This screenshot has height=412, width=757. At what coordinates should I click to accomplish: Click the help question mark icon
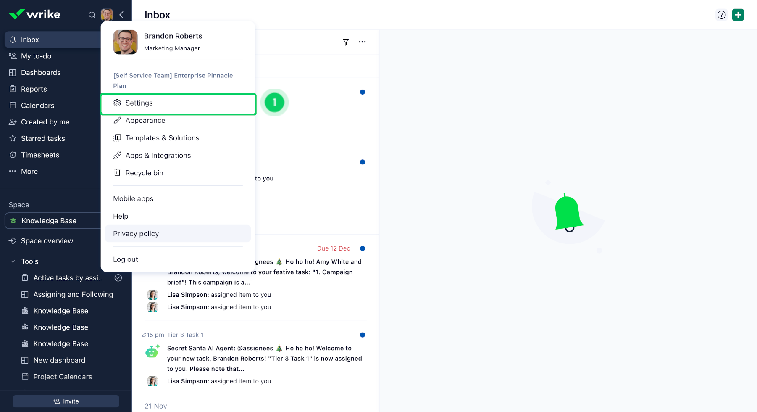point(721,15)
